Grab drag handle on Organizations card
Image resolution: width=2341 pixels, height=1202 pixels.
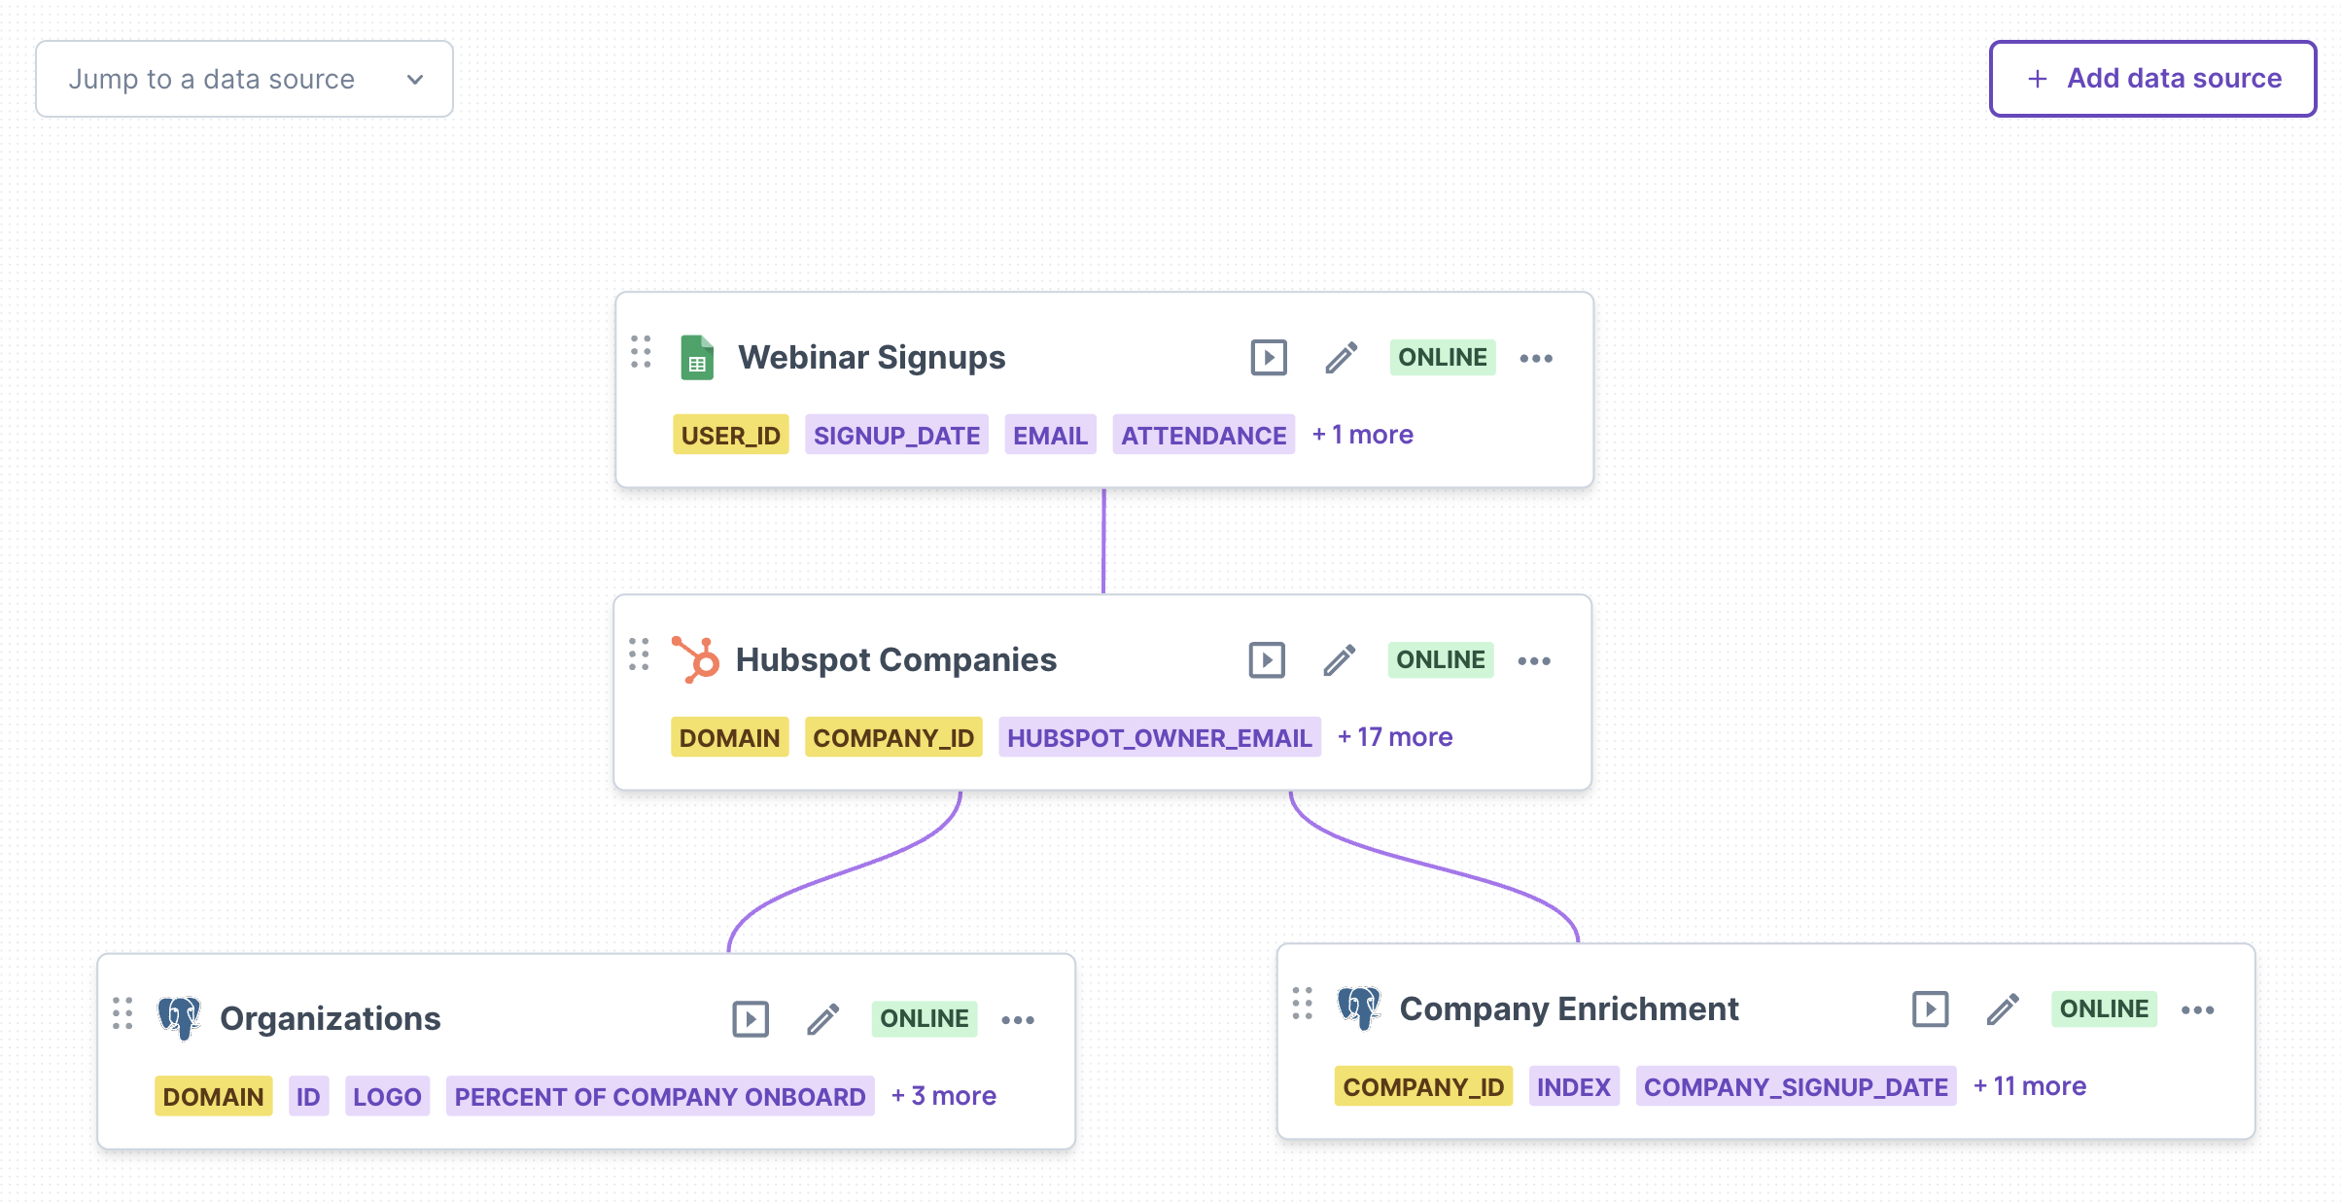point(122,1013)
